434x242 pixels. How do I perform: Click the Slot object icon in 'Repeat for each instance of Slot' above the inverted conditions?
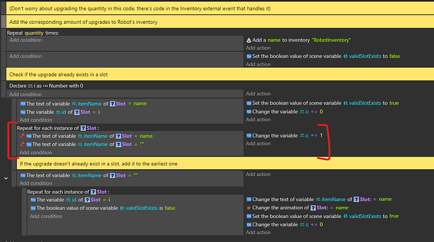click(x=83, y=128)
